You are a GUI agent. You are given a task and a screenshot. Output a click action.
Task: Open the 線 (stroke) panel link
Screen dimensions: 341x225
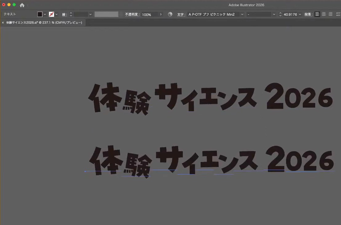[x=65, y=14]
